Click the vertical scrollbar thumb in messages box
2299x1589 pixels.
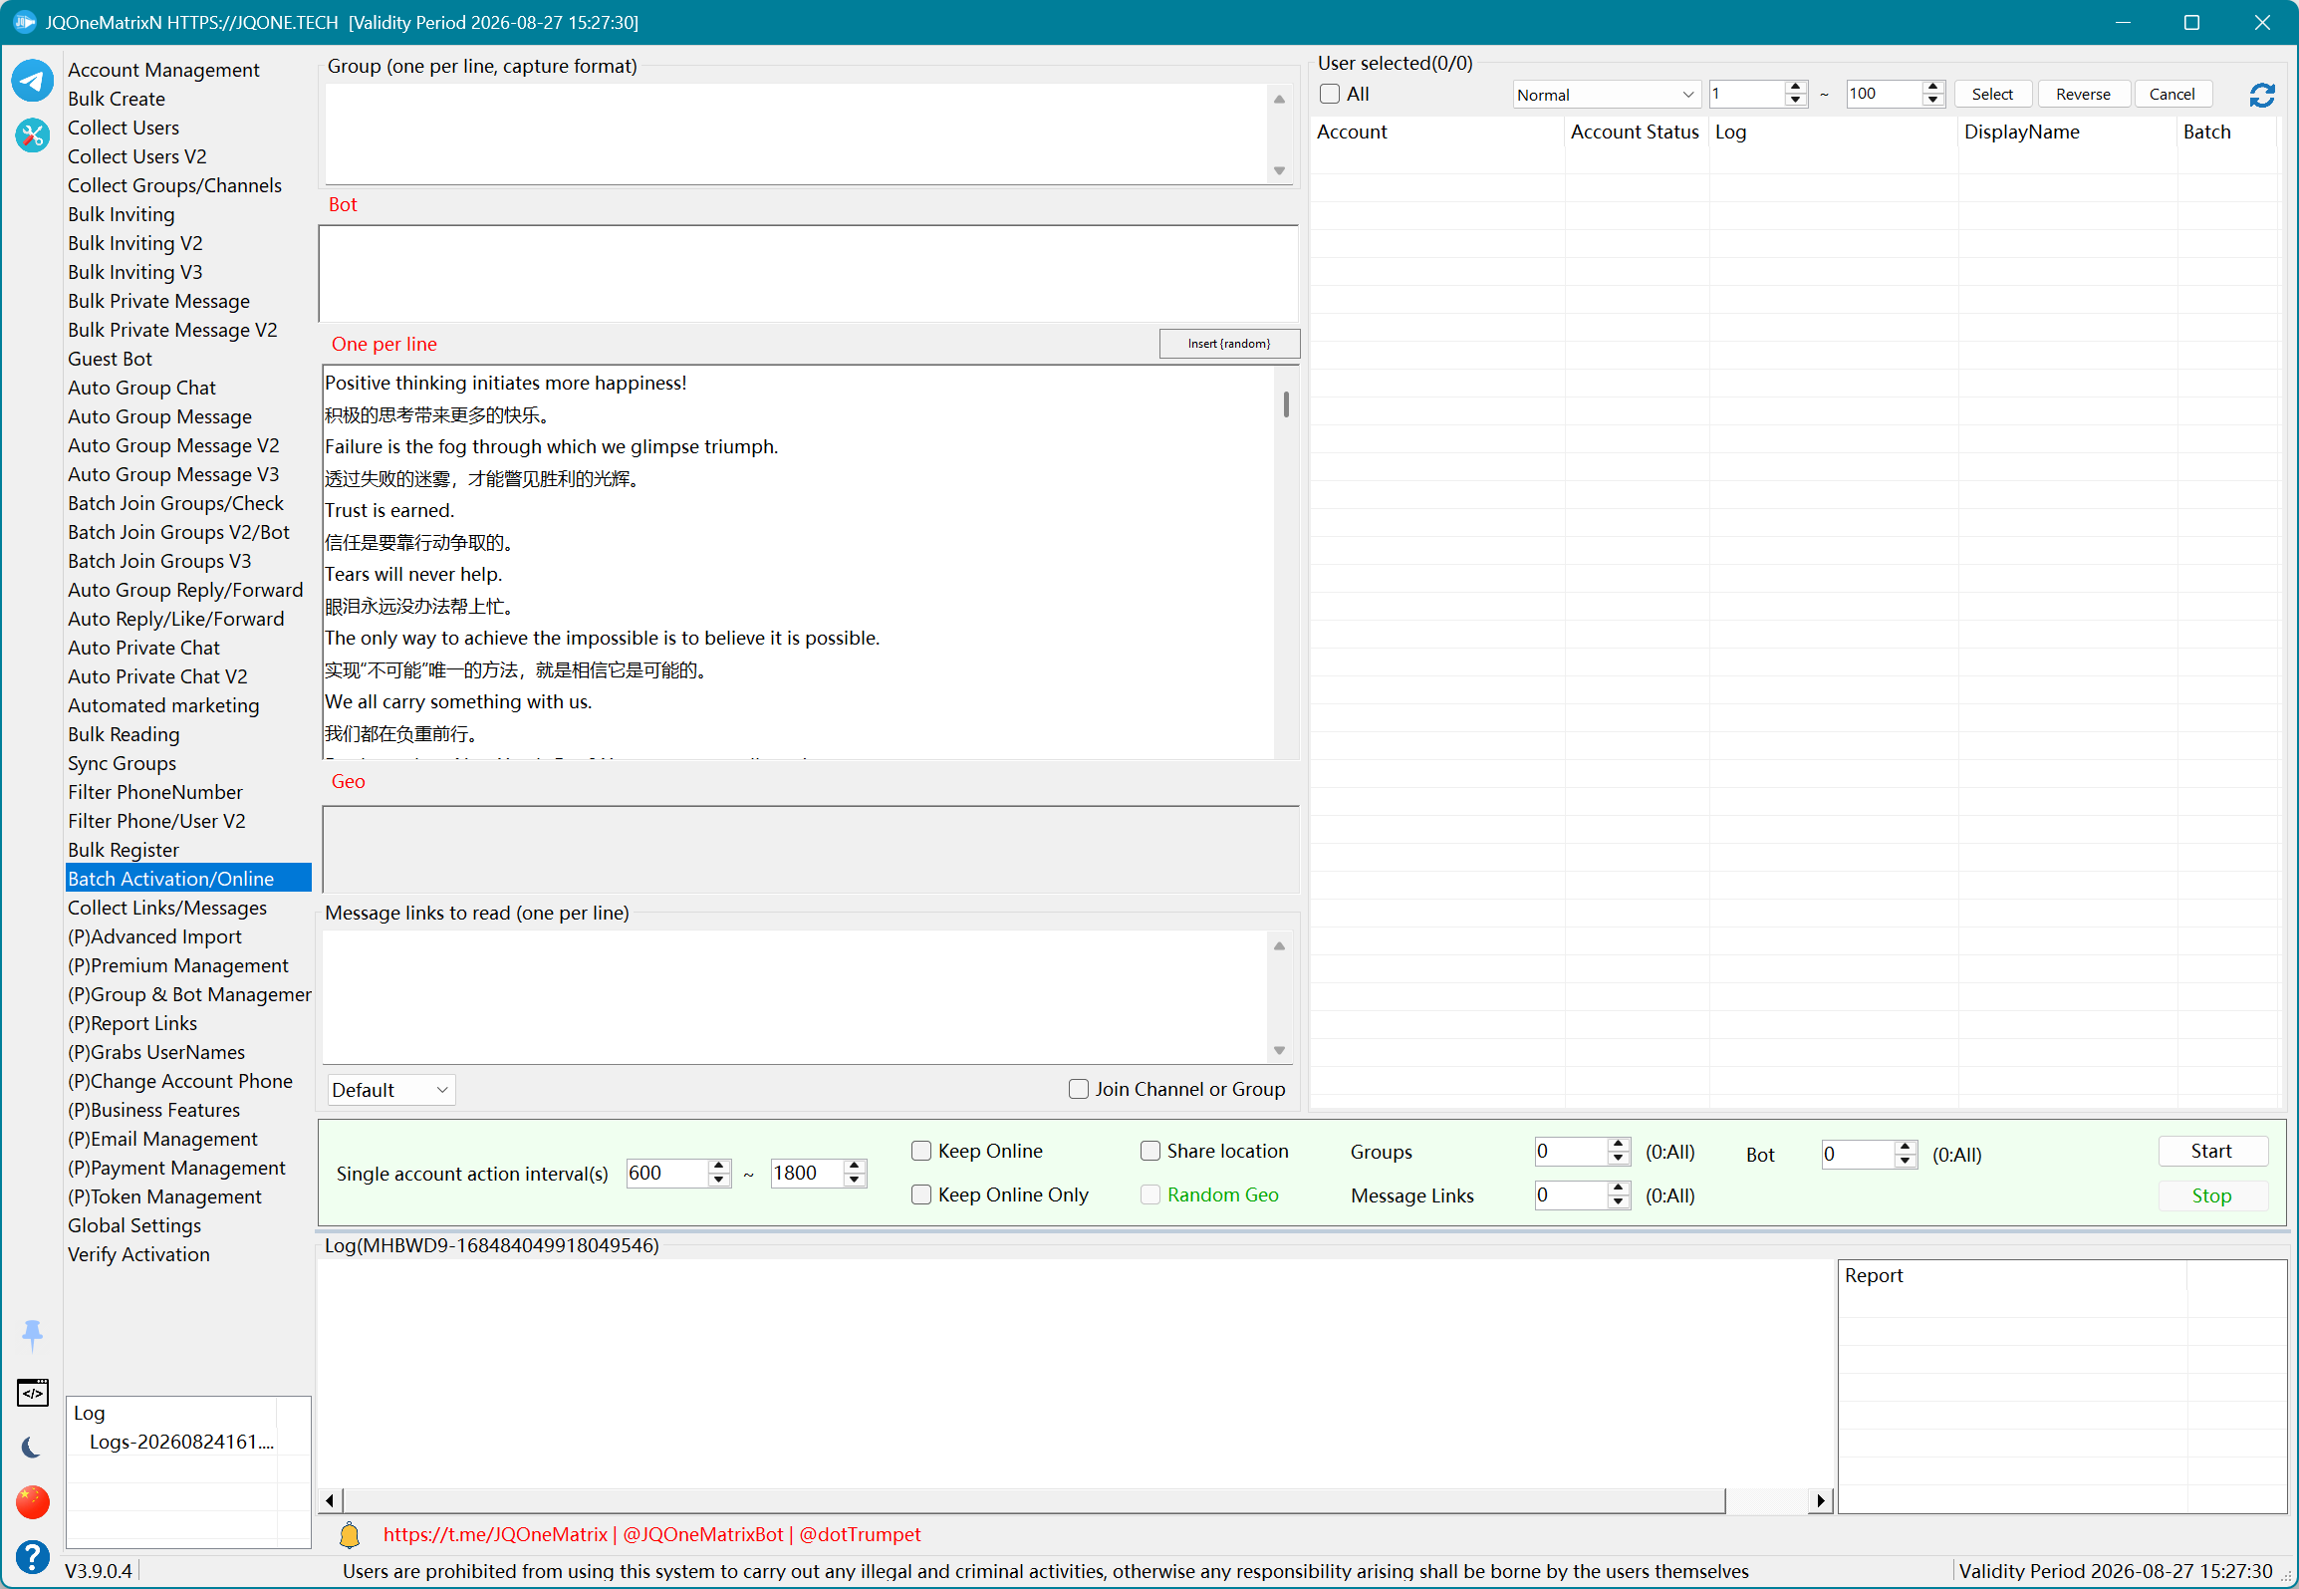click(x=1286, y=403)
